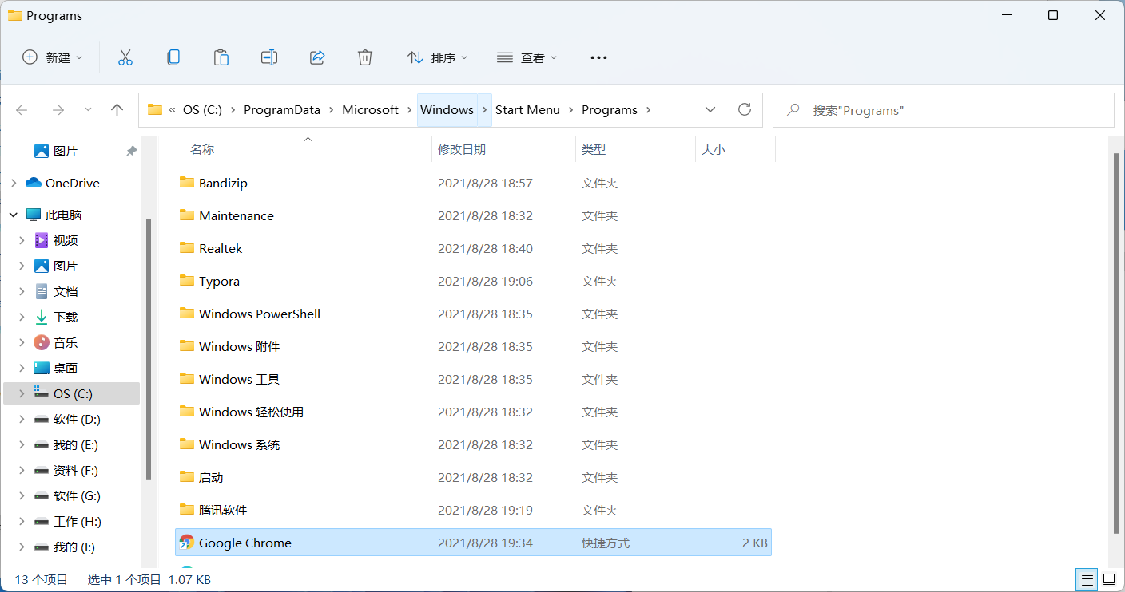
Task: Open the 新建 new item dropdown
Action: [x=53, y=57]
